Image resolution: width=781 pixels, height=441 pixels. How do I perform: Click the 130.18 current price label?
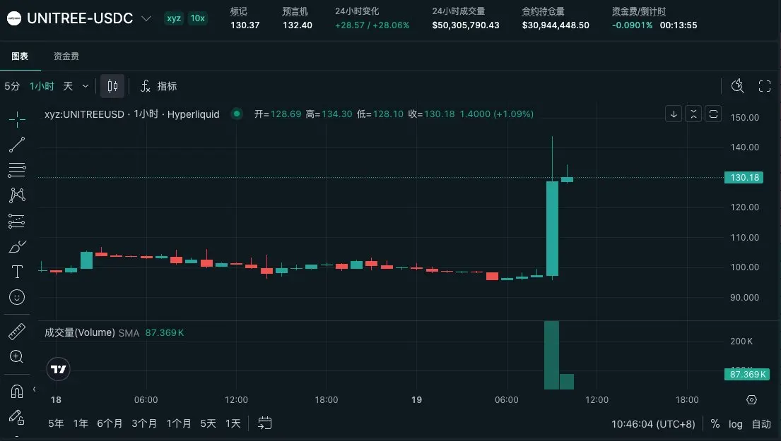click(x=744, y=178)
